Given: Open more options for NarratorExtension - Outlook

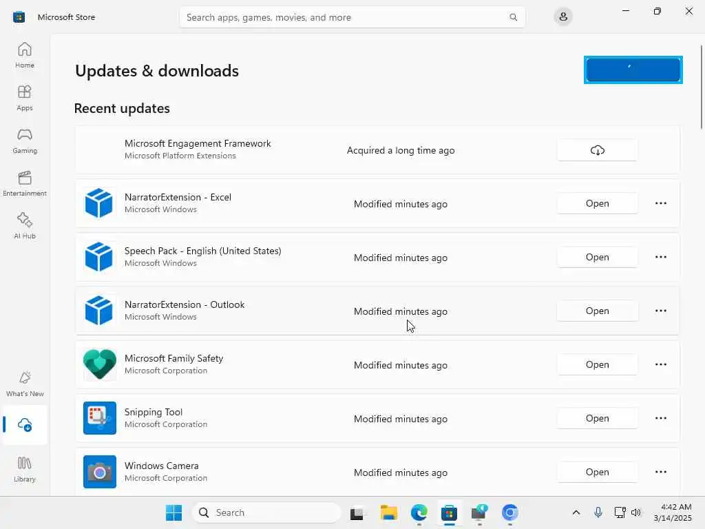Looking at the screenshot, I should pyautogui.click(x=660, y=311).
